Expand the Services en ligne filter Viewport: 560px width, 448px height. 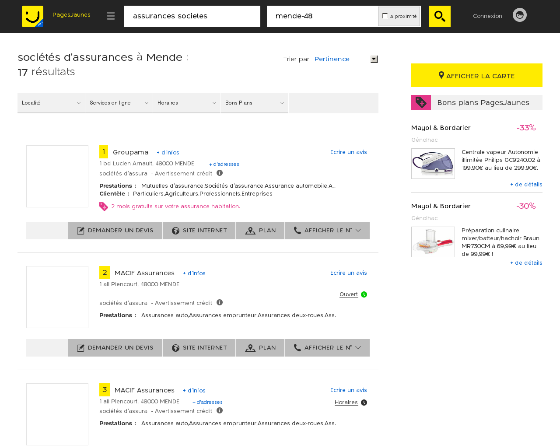click(x=119, y=103)
